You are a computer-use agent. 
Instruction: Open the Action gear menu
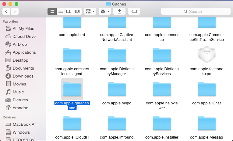coord(105,11)
